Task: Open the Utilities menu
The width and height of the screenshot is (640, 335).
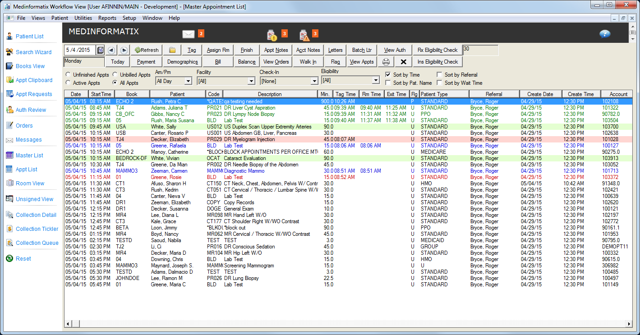Action: [x=83, y=18]
